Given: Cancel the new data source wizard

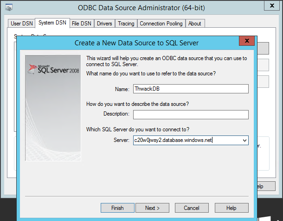Looking at the screenshot, I should [192, 208].
